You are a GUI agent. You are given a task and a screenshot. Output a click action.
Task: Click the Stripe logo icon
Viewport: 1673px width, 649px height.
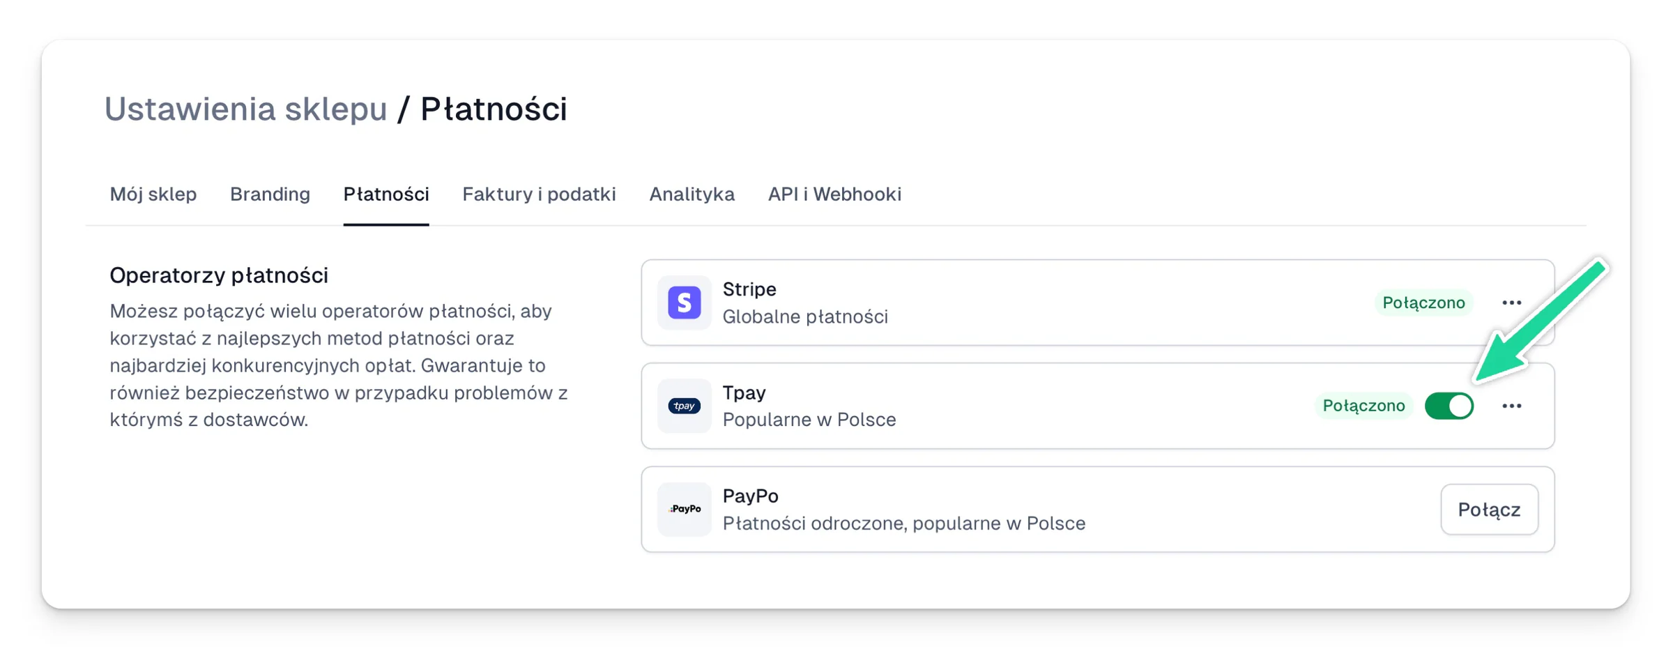(x=684, y=303)
